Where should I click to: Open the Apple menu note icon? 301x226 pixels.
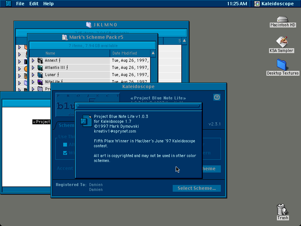pos(9,3)
